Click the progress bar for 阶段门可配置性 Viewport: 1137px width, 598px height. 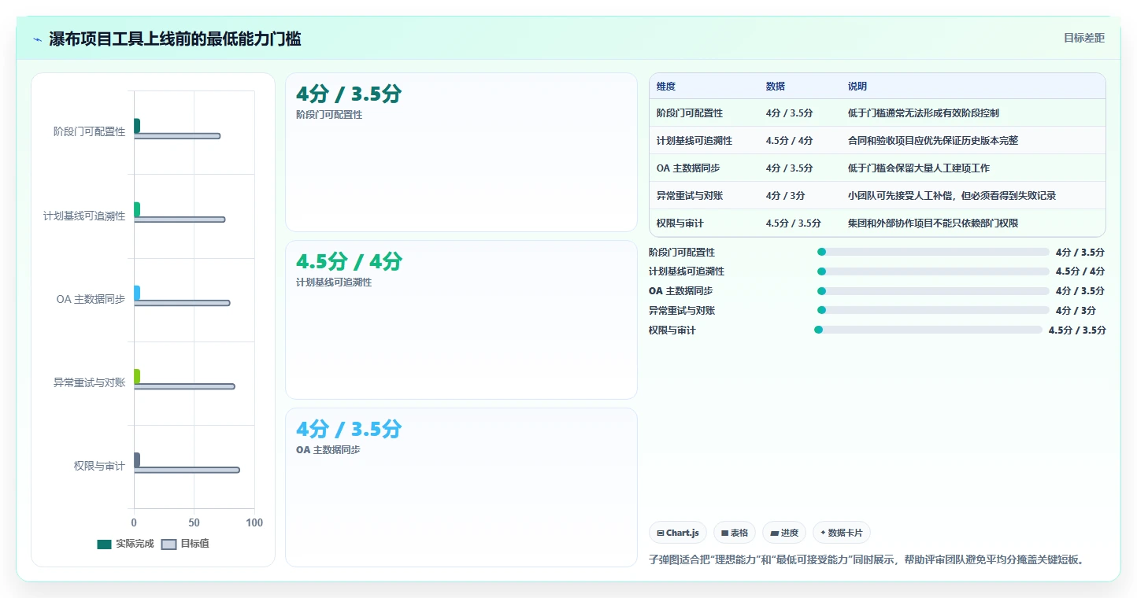tap(934, 252)
